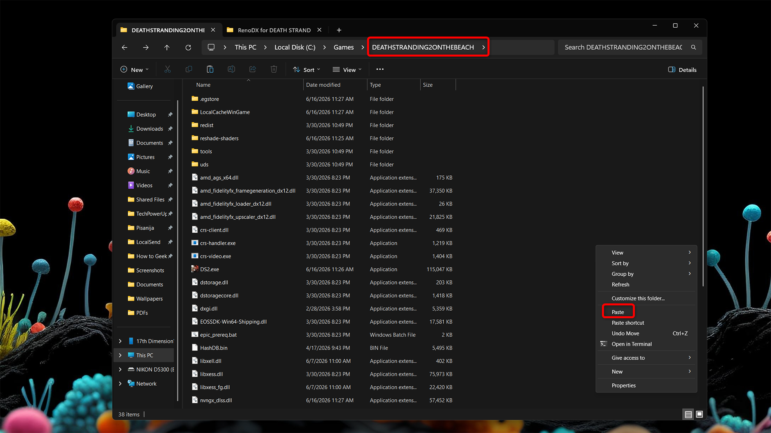Switch to large thumbnails view in status bar
771x433 pixels.
tap(699, 414)
